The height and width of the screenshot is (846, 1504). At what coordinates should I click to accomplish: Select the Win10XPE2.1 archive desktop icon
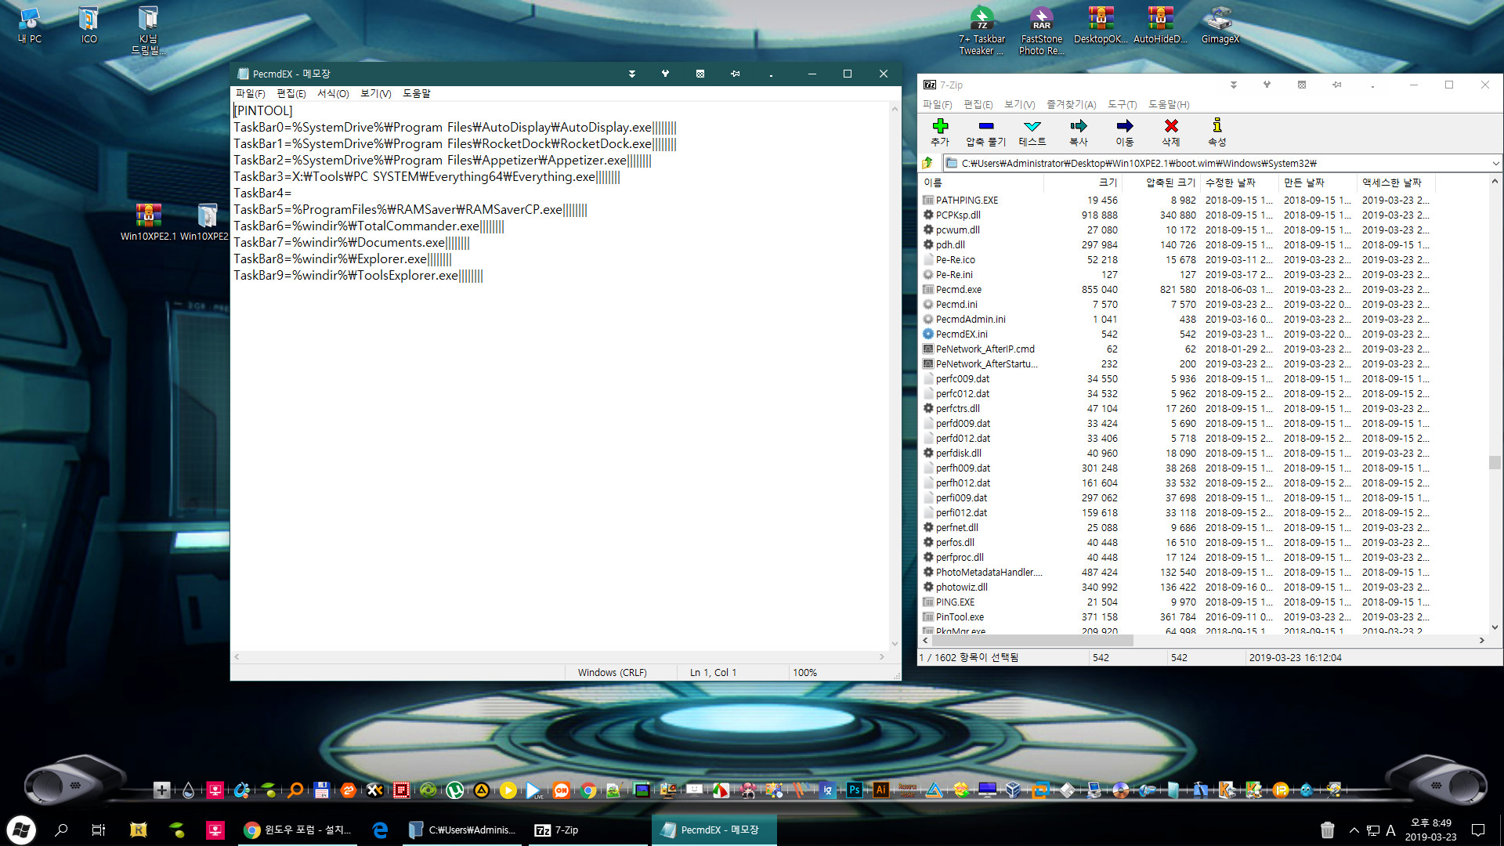148,222
